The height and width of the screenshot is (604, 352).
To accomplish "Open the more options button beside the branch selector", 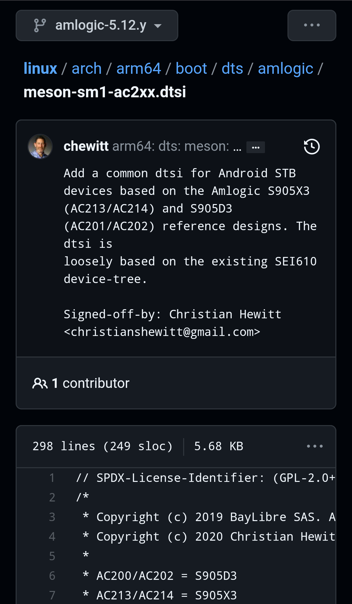I will click(x=312, y=25).
